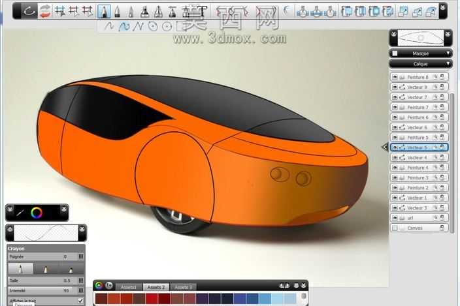Collapse the color tool palette with its arrow

[x=10, y=209]
